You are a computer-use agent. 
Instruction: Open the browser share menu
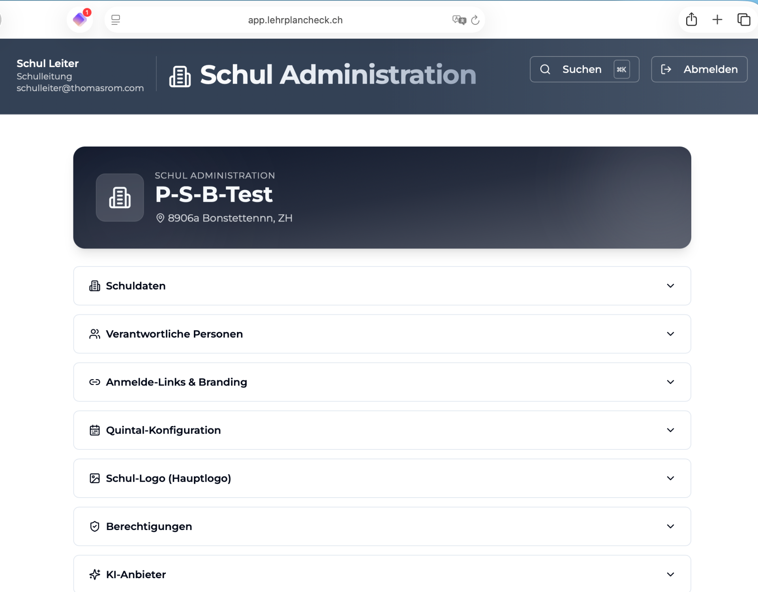point(691,19)
